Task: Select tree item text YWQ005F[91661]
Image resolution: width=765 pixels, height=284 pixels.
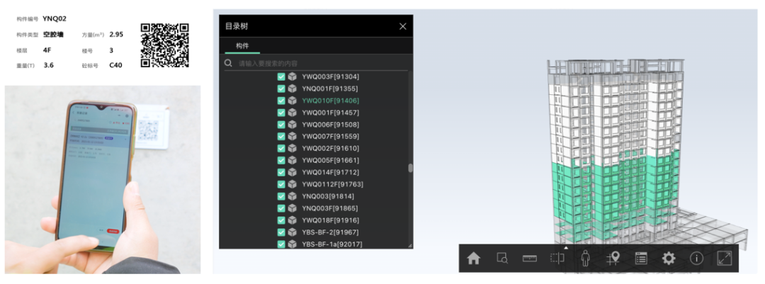Action: (x=330, y=160)
